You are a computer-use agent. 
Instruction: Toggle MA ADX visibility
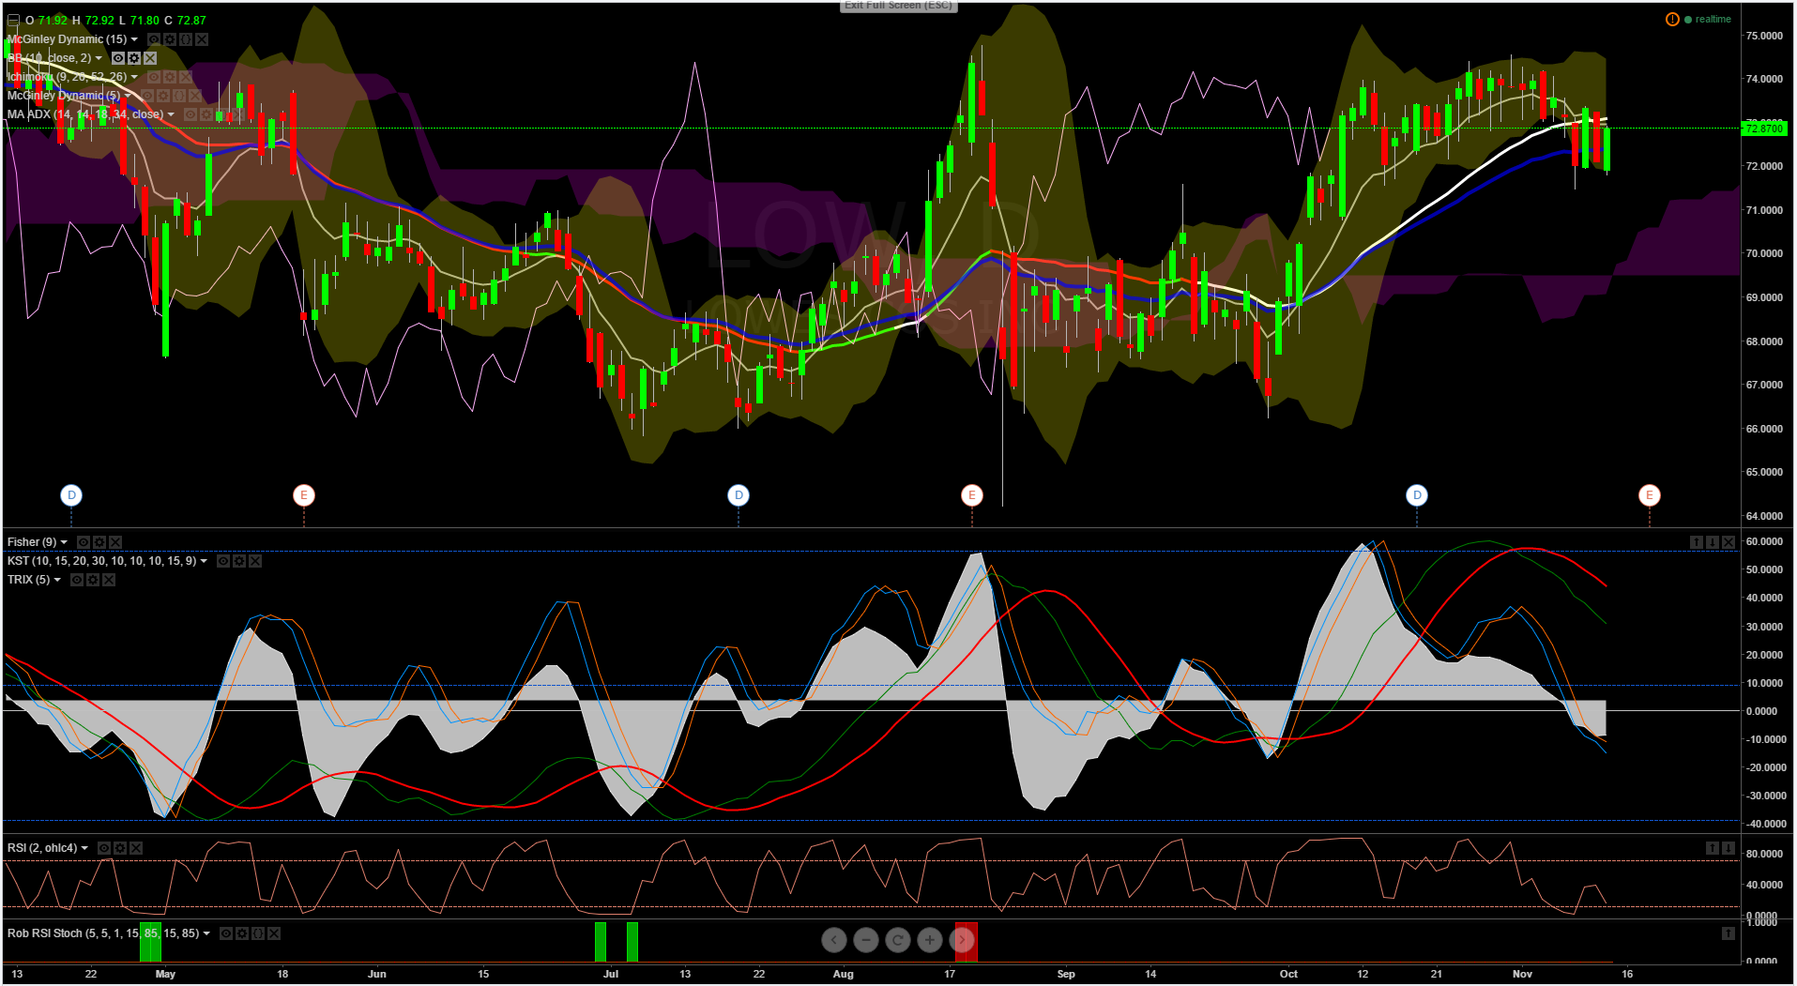coord(190,114)
